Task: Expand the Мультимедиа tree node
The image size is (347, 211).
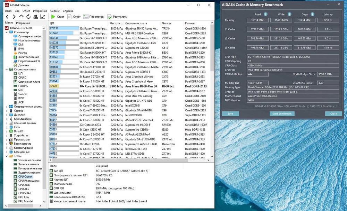Action: click(7, 119)
